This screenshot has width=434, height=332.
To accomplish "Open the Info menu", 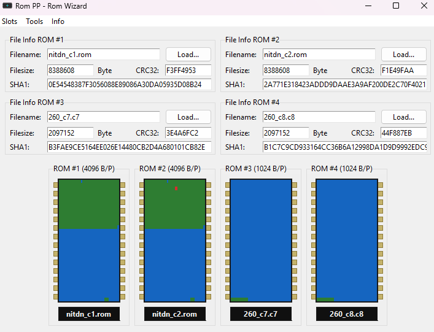I will click(58, 21).
